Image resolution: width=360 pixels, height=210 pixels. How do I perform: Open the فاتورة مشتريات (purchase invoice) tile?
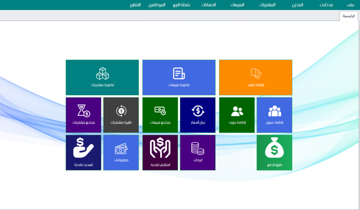[x=102, y=77]
